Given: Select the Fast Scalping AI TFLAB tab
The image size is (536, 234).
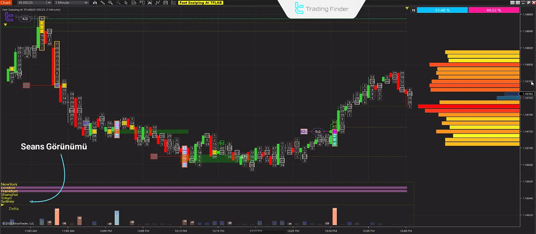Looking at the screenshot, I should (x=201, y=3).
